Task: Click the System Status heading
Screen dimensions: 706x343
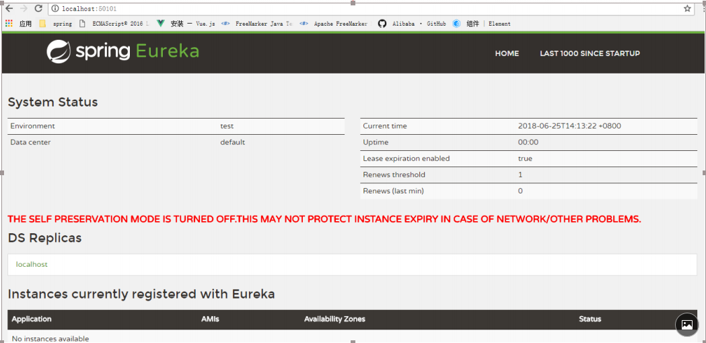Action: [x=52, y=102]
